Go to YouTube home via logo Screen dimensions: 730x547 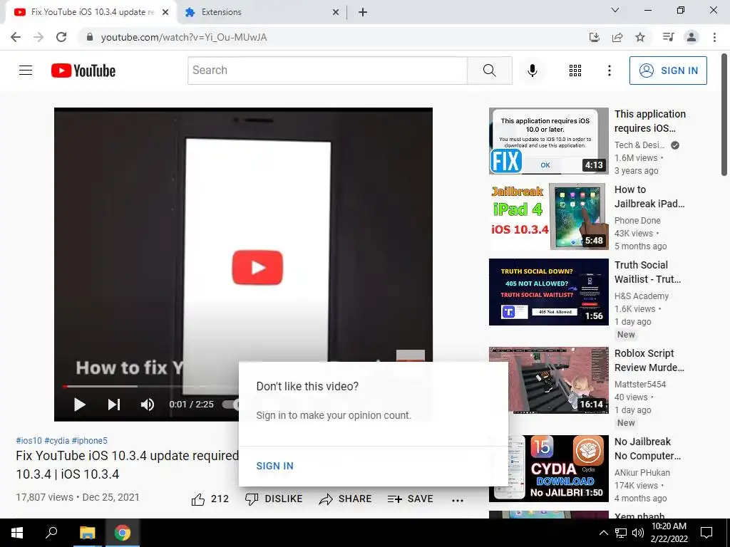83,71
